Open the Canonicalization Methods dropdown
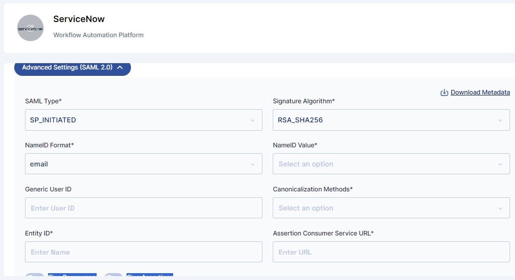Viewport: 515px width, 280px height. 391,208
